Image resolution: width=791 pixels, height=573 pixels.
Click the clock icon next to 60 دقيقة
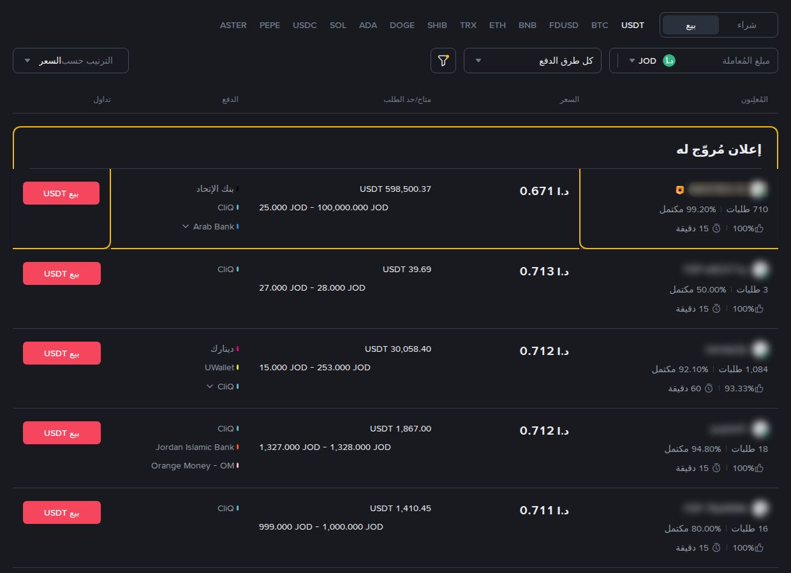(708, 388)
